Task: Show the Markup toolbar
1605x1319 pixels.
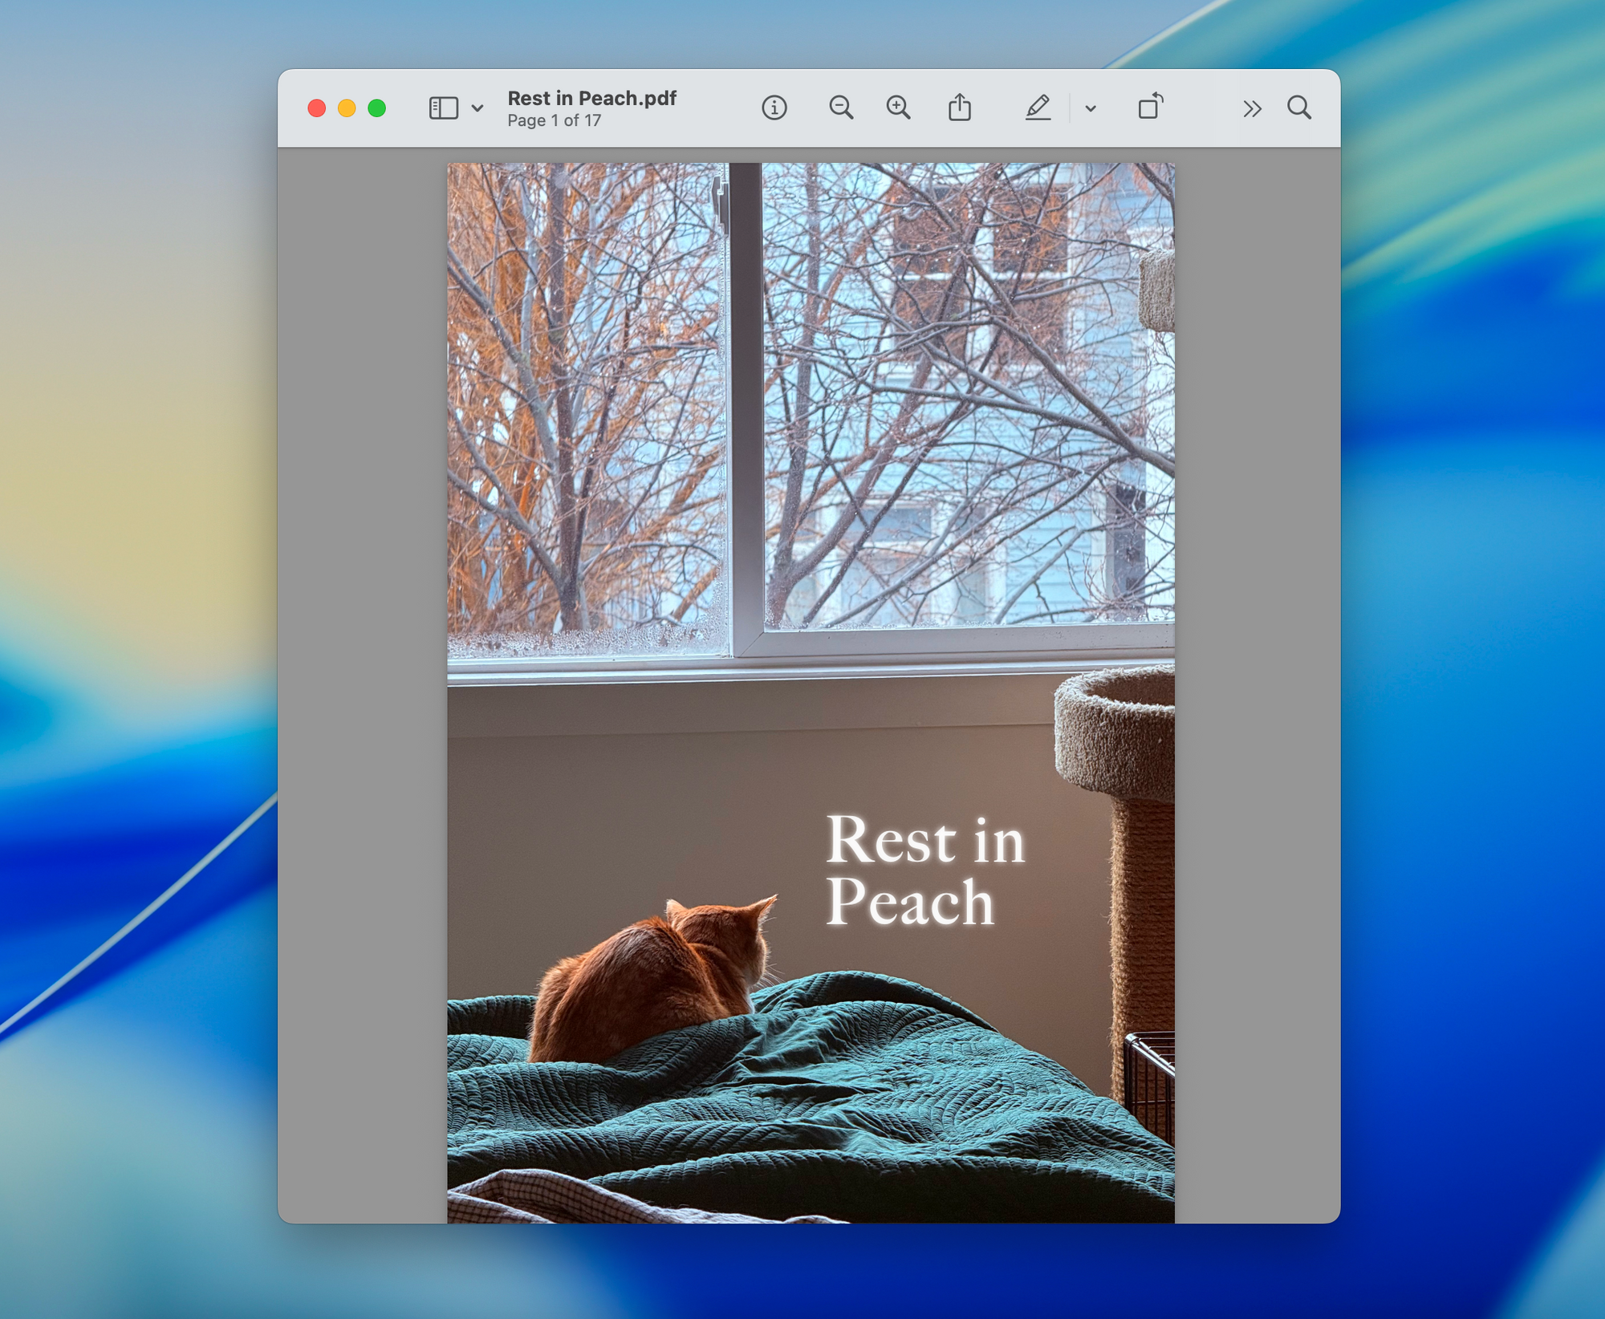Action: 1039,108
